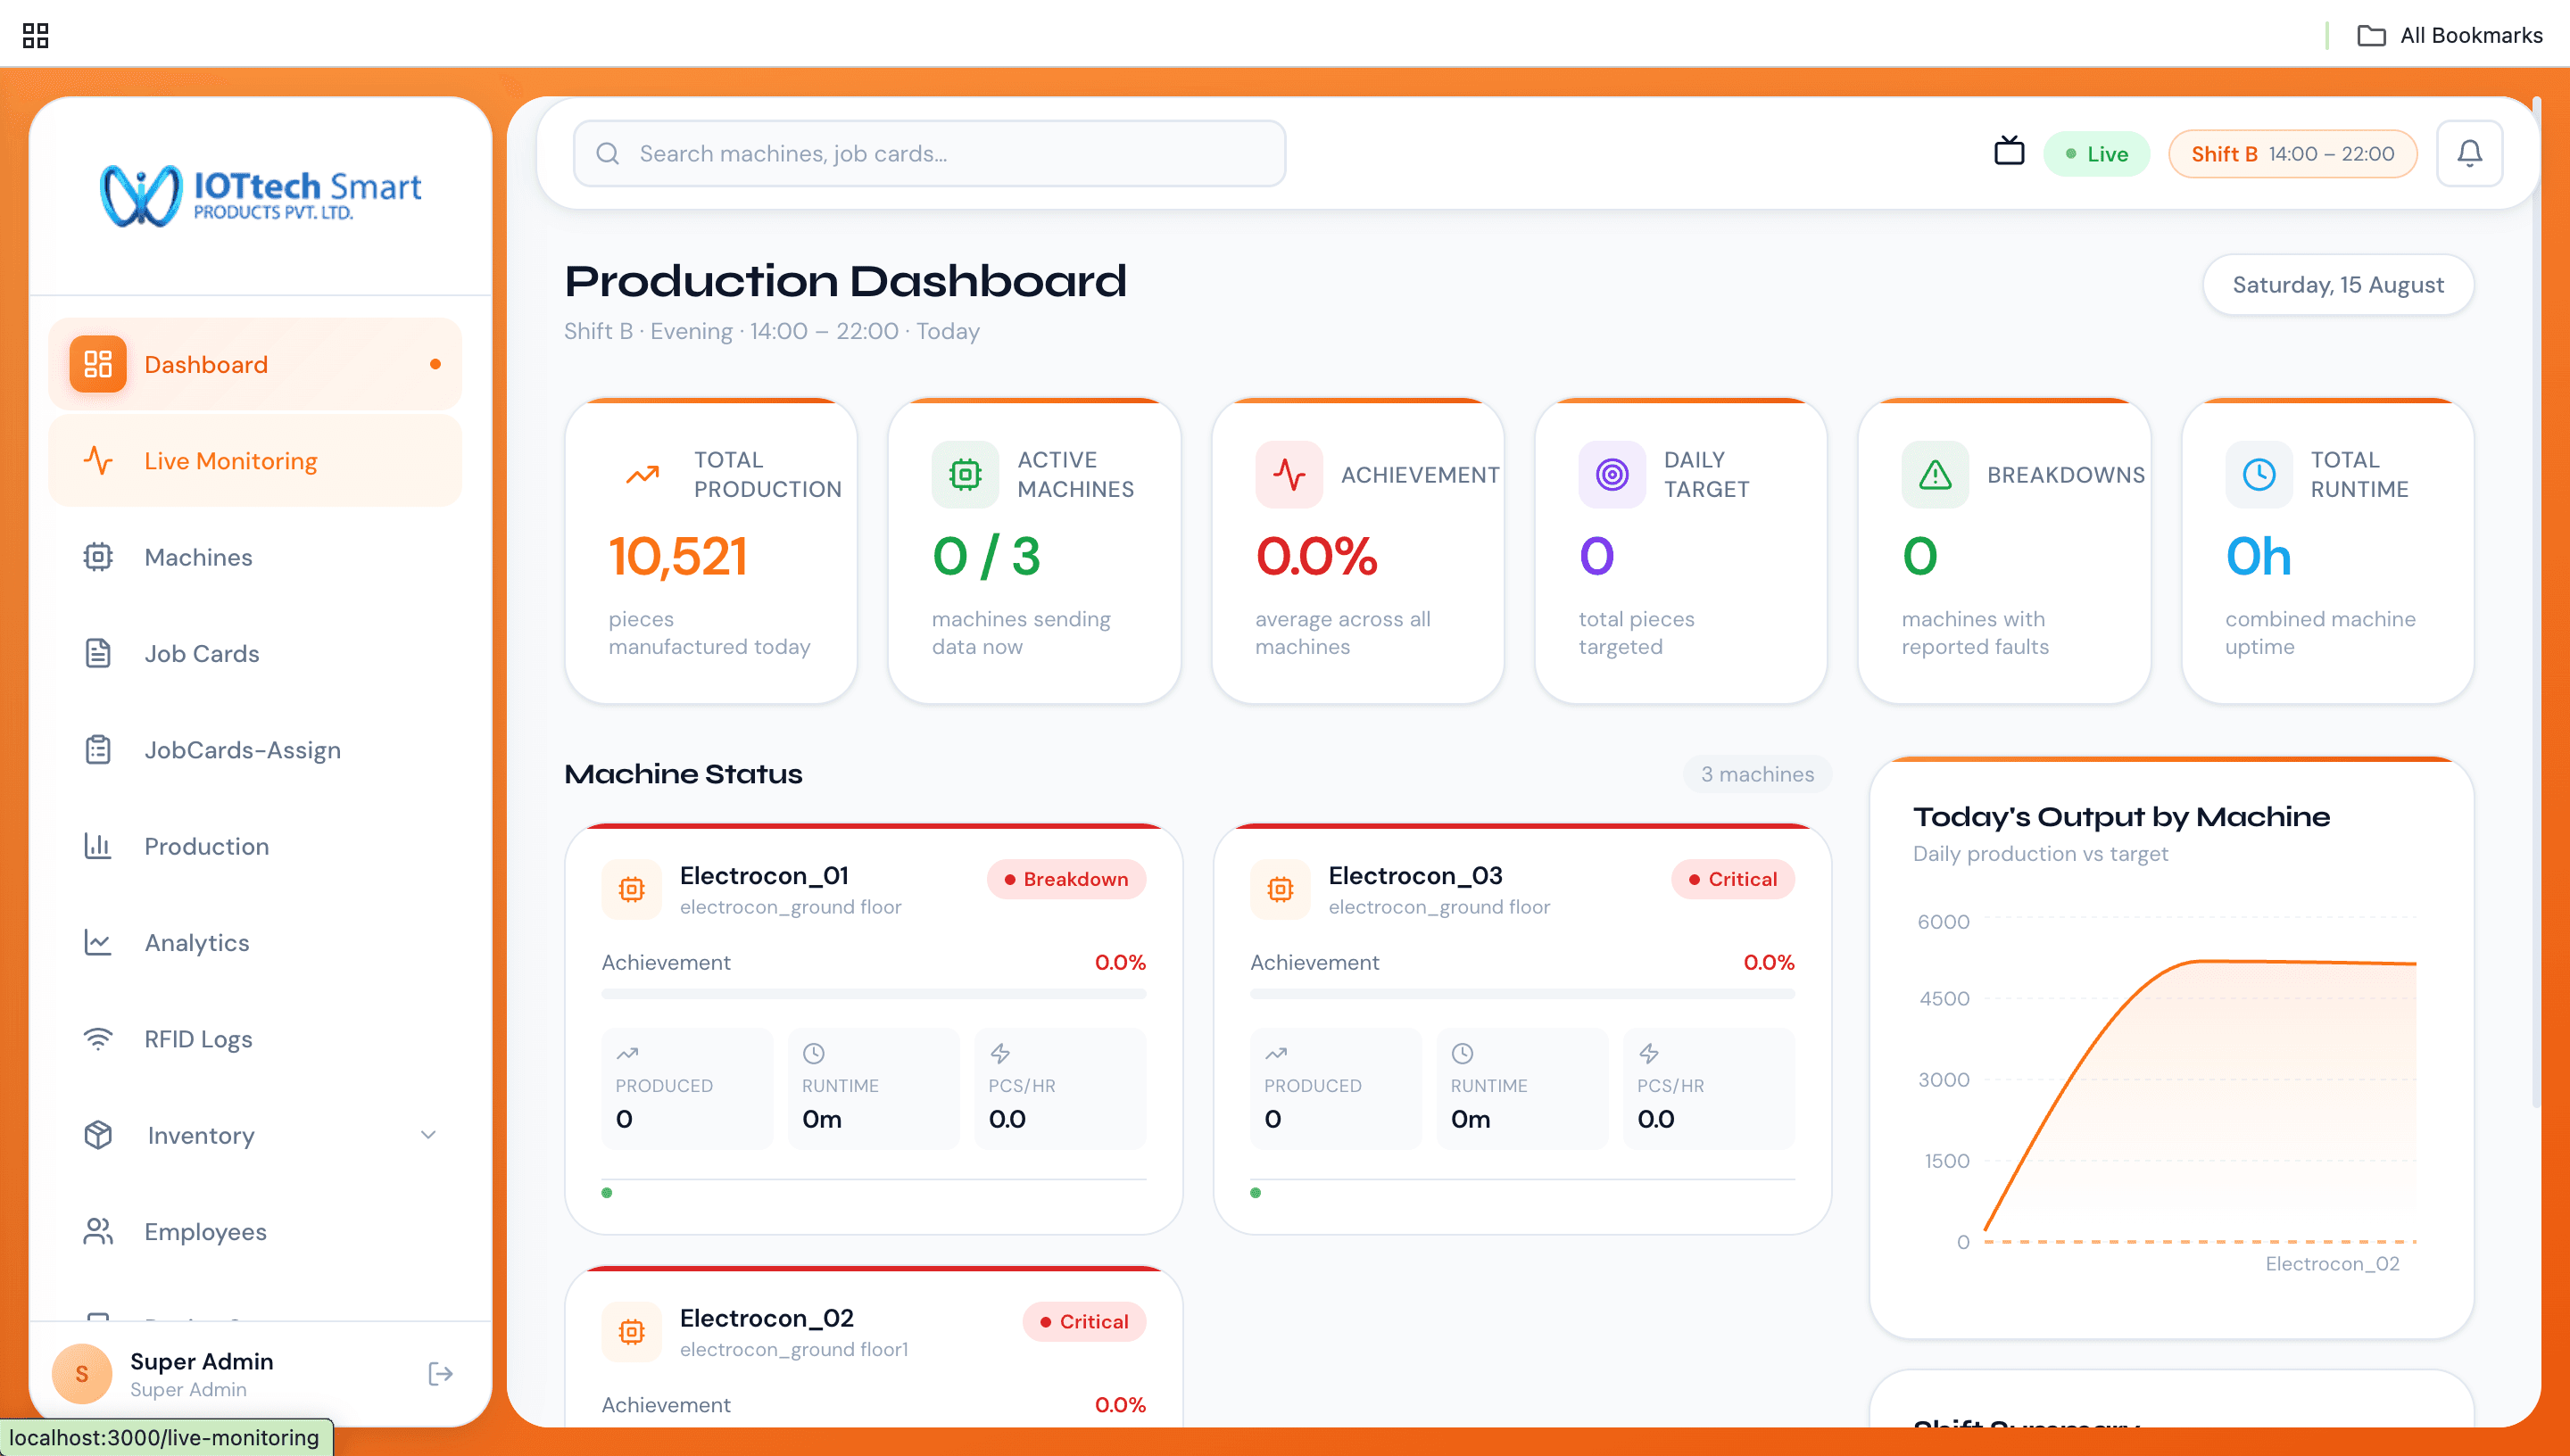This screenshot has width=2570, height=1456.
Task: Click Electrocon_03 achievement progress bar
Action: 1522,994
